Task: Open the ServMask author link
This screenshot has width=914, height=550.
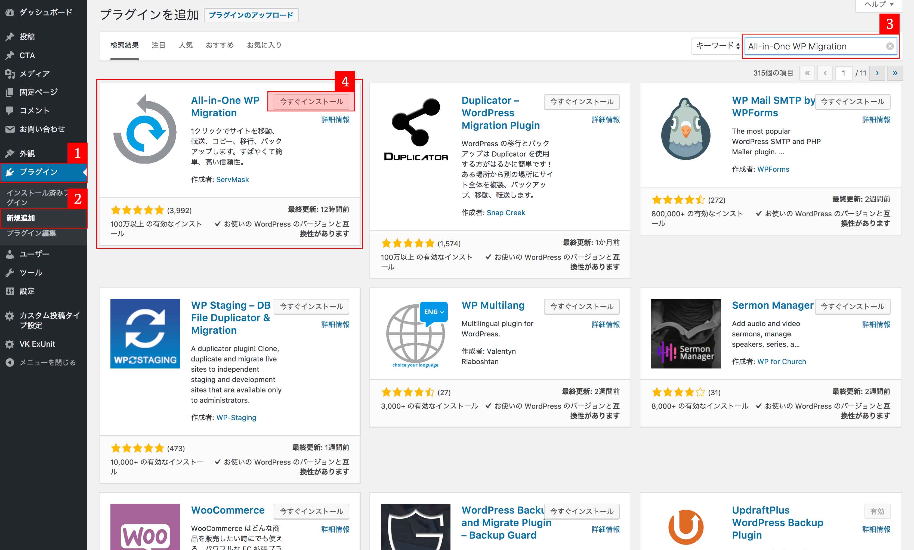Action: click(x=233, y=180)
